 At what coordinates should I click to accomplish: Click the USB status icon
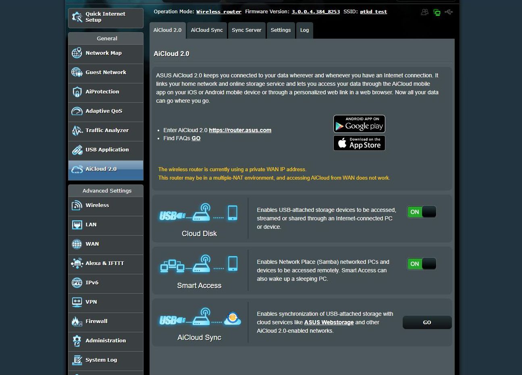(x=449, y=12)
